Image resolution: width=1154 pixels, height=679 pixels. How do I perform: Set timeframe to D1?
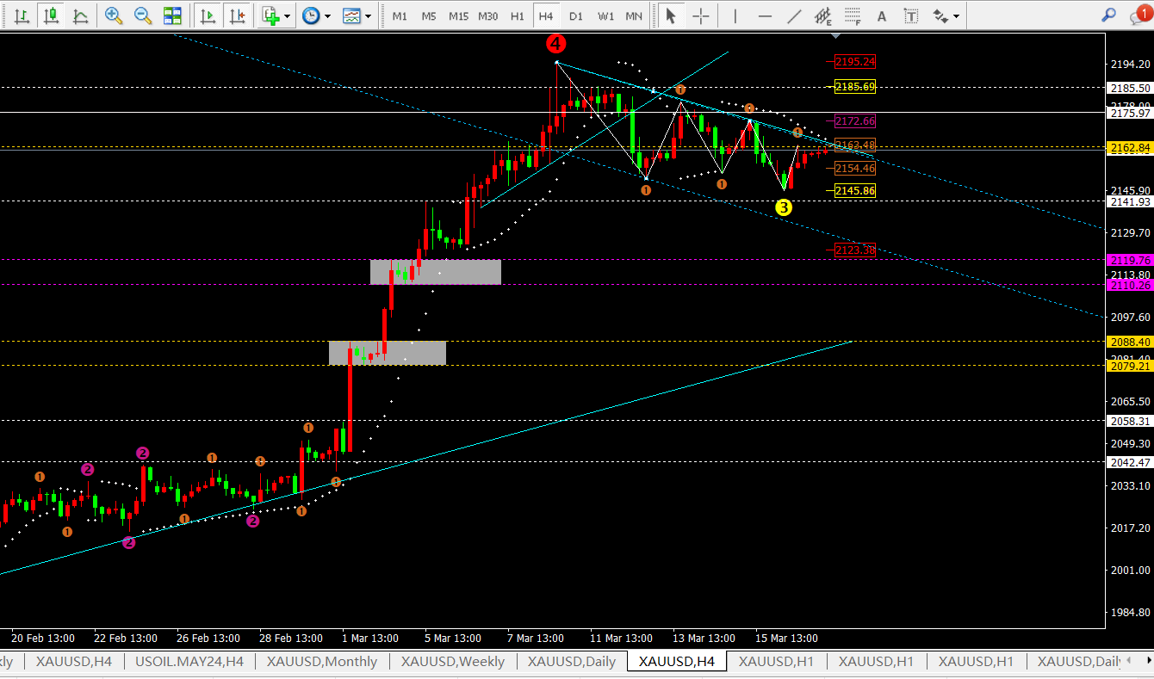pyautogui.click(x=575, y=15)
